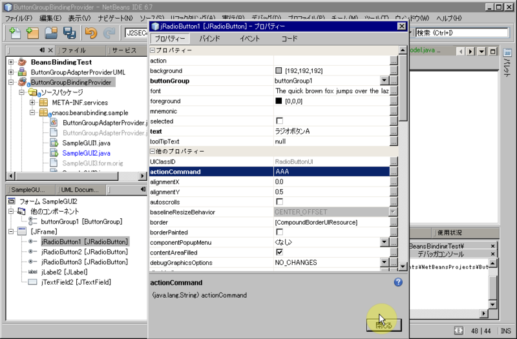Click the palette icon in right sidebar
Viewport: 517px width, 339px height.
(x=507, y=52)
